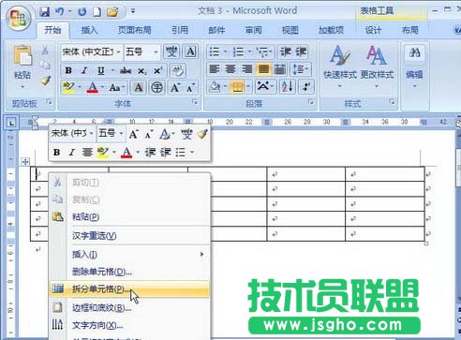The width and height of the screenshot is (461, 340).
Task: Choose 边框和底纹 from context menu
Action: (129, 308)
